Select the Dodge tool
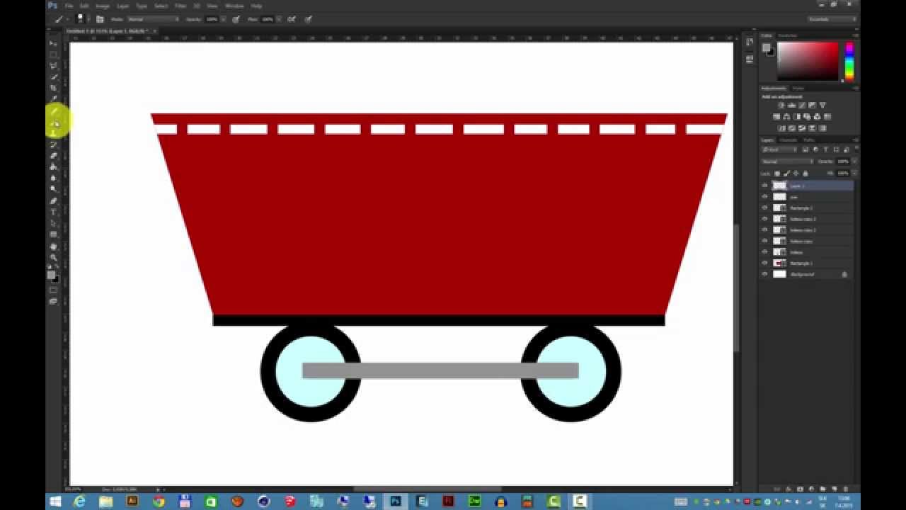 pos(53,189)
